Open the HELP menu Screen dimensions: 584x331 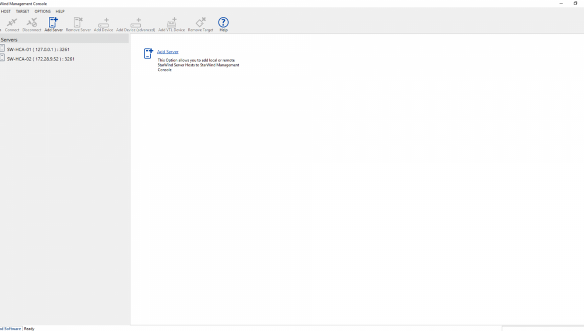[x=60, y=11]
